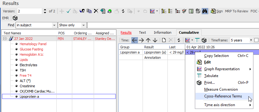The height and width of the screenshot is (112, 259).
Task: Click the green checkmark icon in toolbar
Action: pos(68,11)
